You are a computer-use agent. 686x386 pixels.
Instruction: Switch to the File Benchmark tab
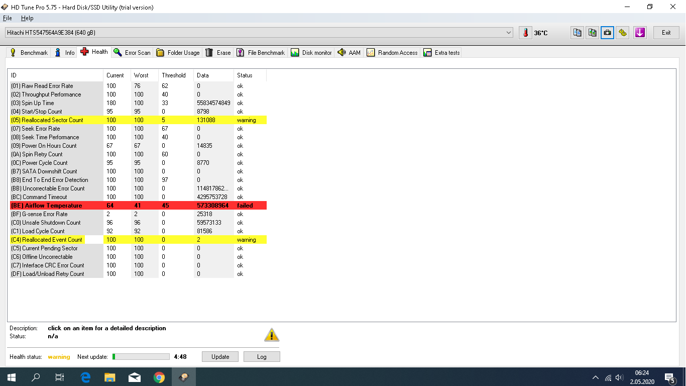pyautogui.click(x=261, y=52)
